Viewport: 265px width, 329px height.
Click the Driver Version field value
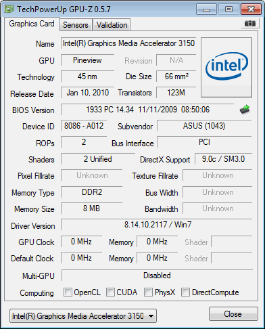point(157,225)
